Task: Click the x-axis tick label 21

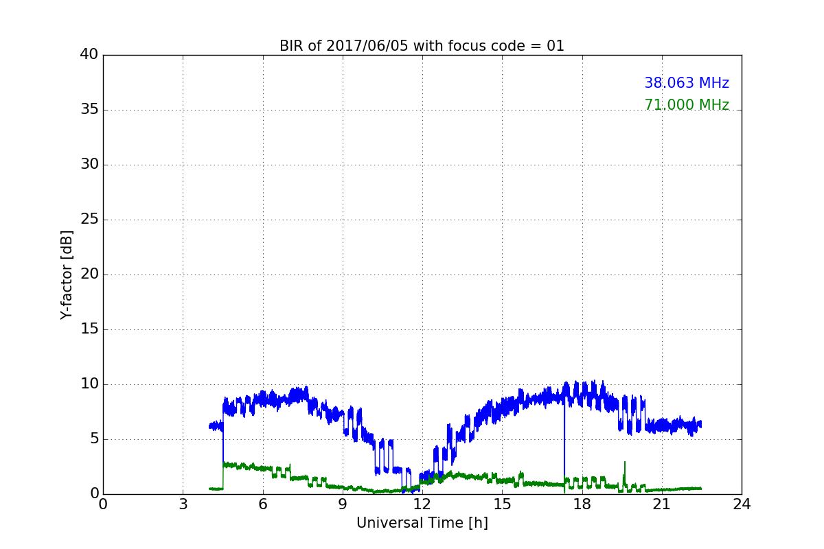Action: (662, 504)
